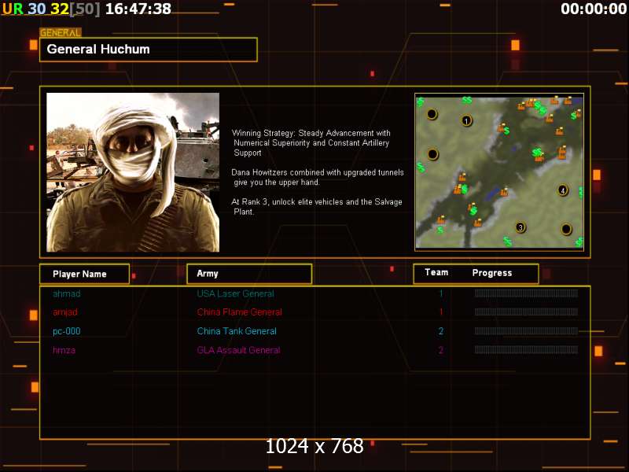Click start position marker 4 on minimap
Viewport: 629px width, 472px height.
[x=563, y=190]
